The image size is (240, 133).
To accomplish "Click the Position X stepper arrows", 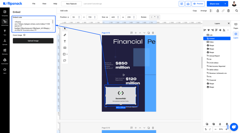I will (x=79, y=17).
